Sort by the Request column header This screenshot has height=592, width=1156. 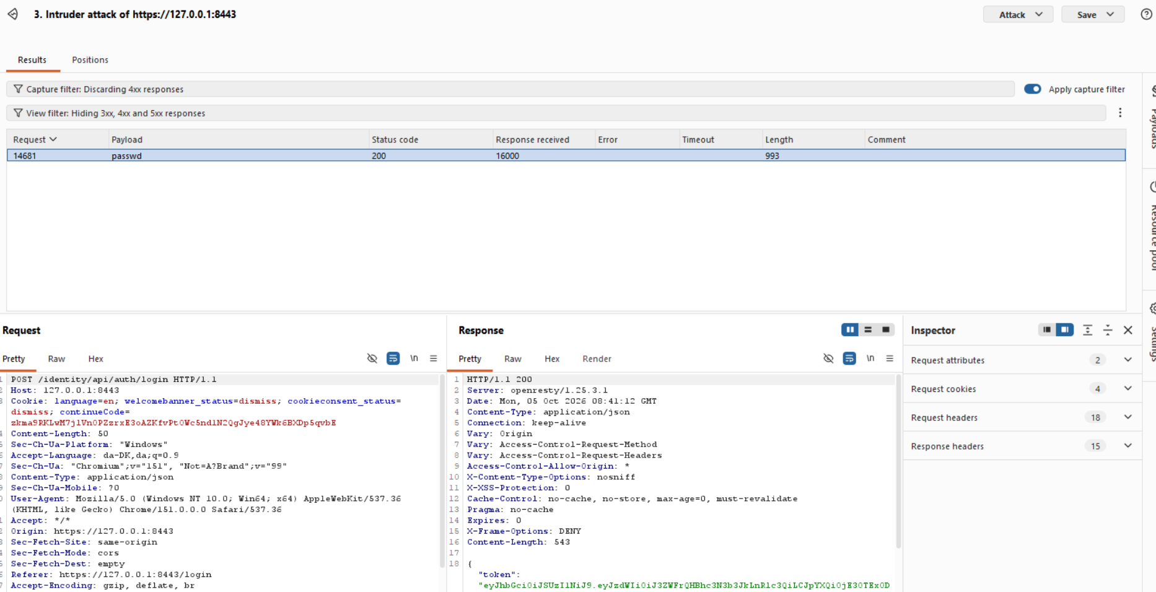coord(57,139)
